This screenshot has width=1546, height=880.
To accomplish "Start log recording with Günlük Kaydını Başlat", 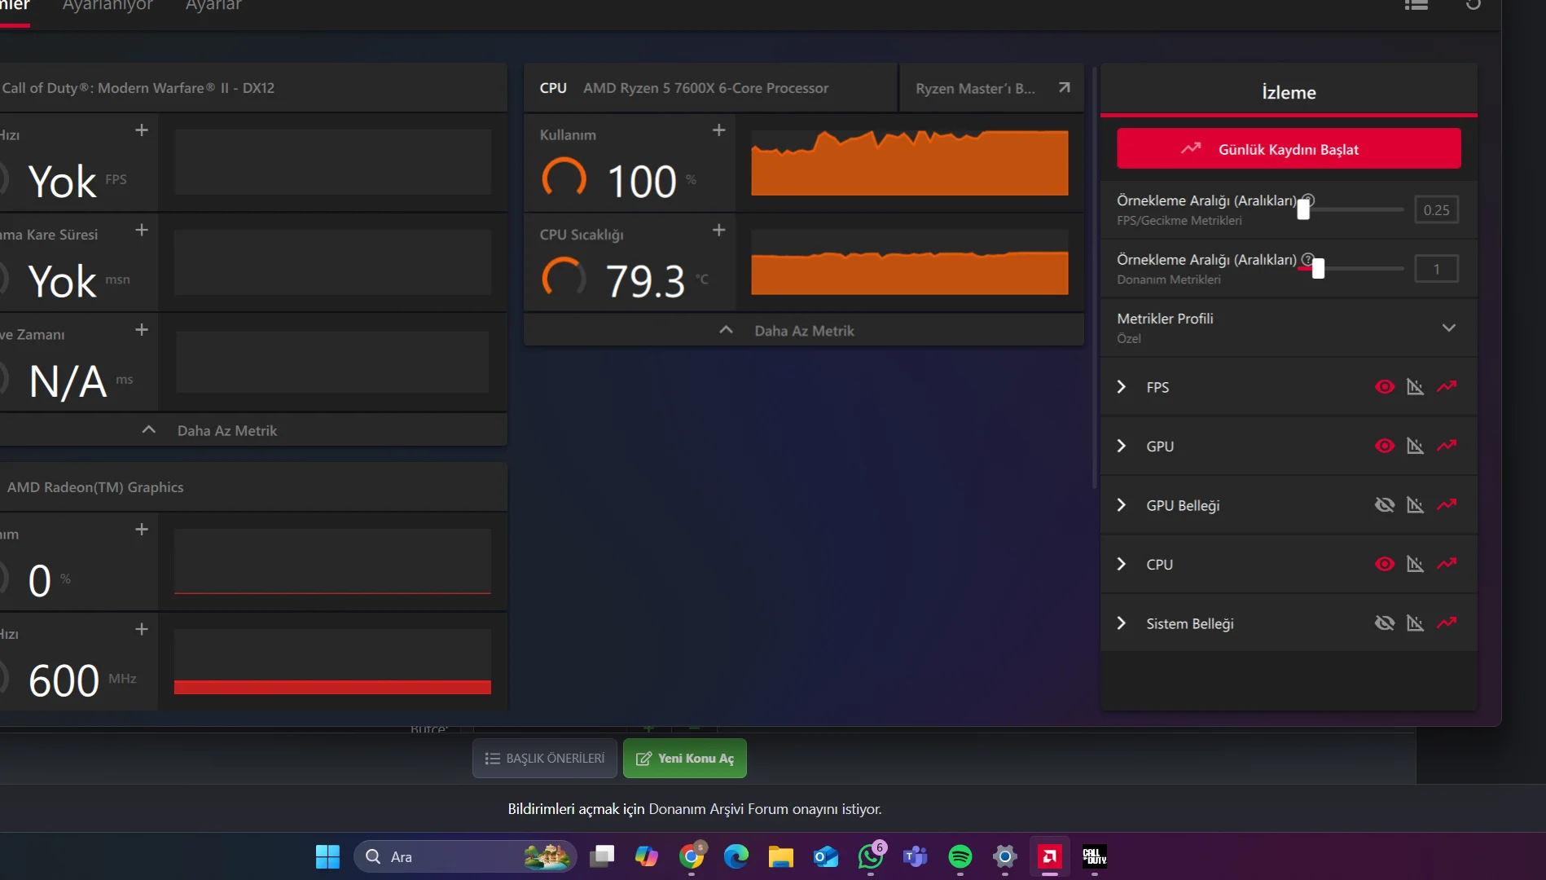I will [x=1289, y=149].
